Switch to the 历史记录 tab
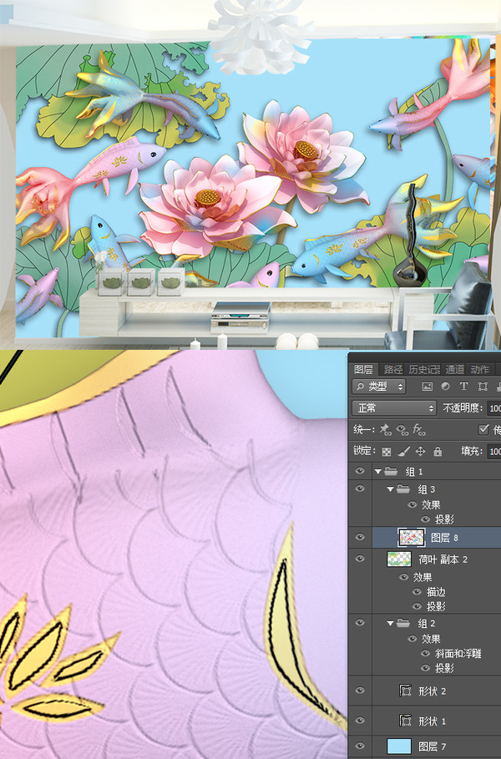The image size is (501, 759). (x=424, y=369)
